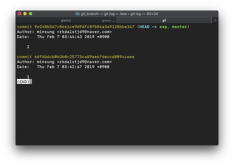234x166 pixels.
Task: Click the HEAD pointer label
Action: pyautogui.click(x=144, y=27)
